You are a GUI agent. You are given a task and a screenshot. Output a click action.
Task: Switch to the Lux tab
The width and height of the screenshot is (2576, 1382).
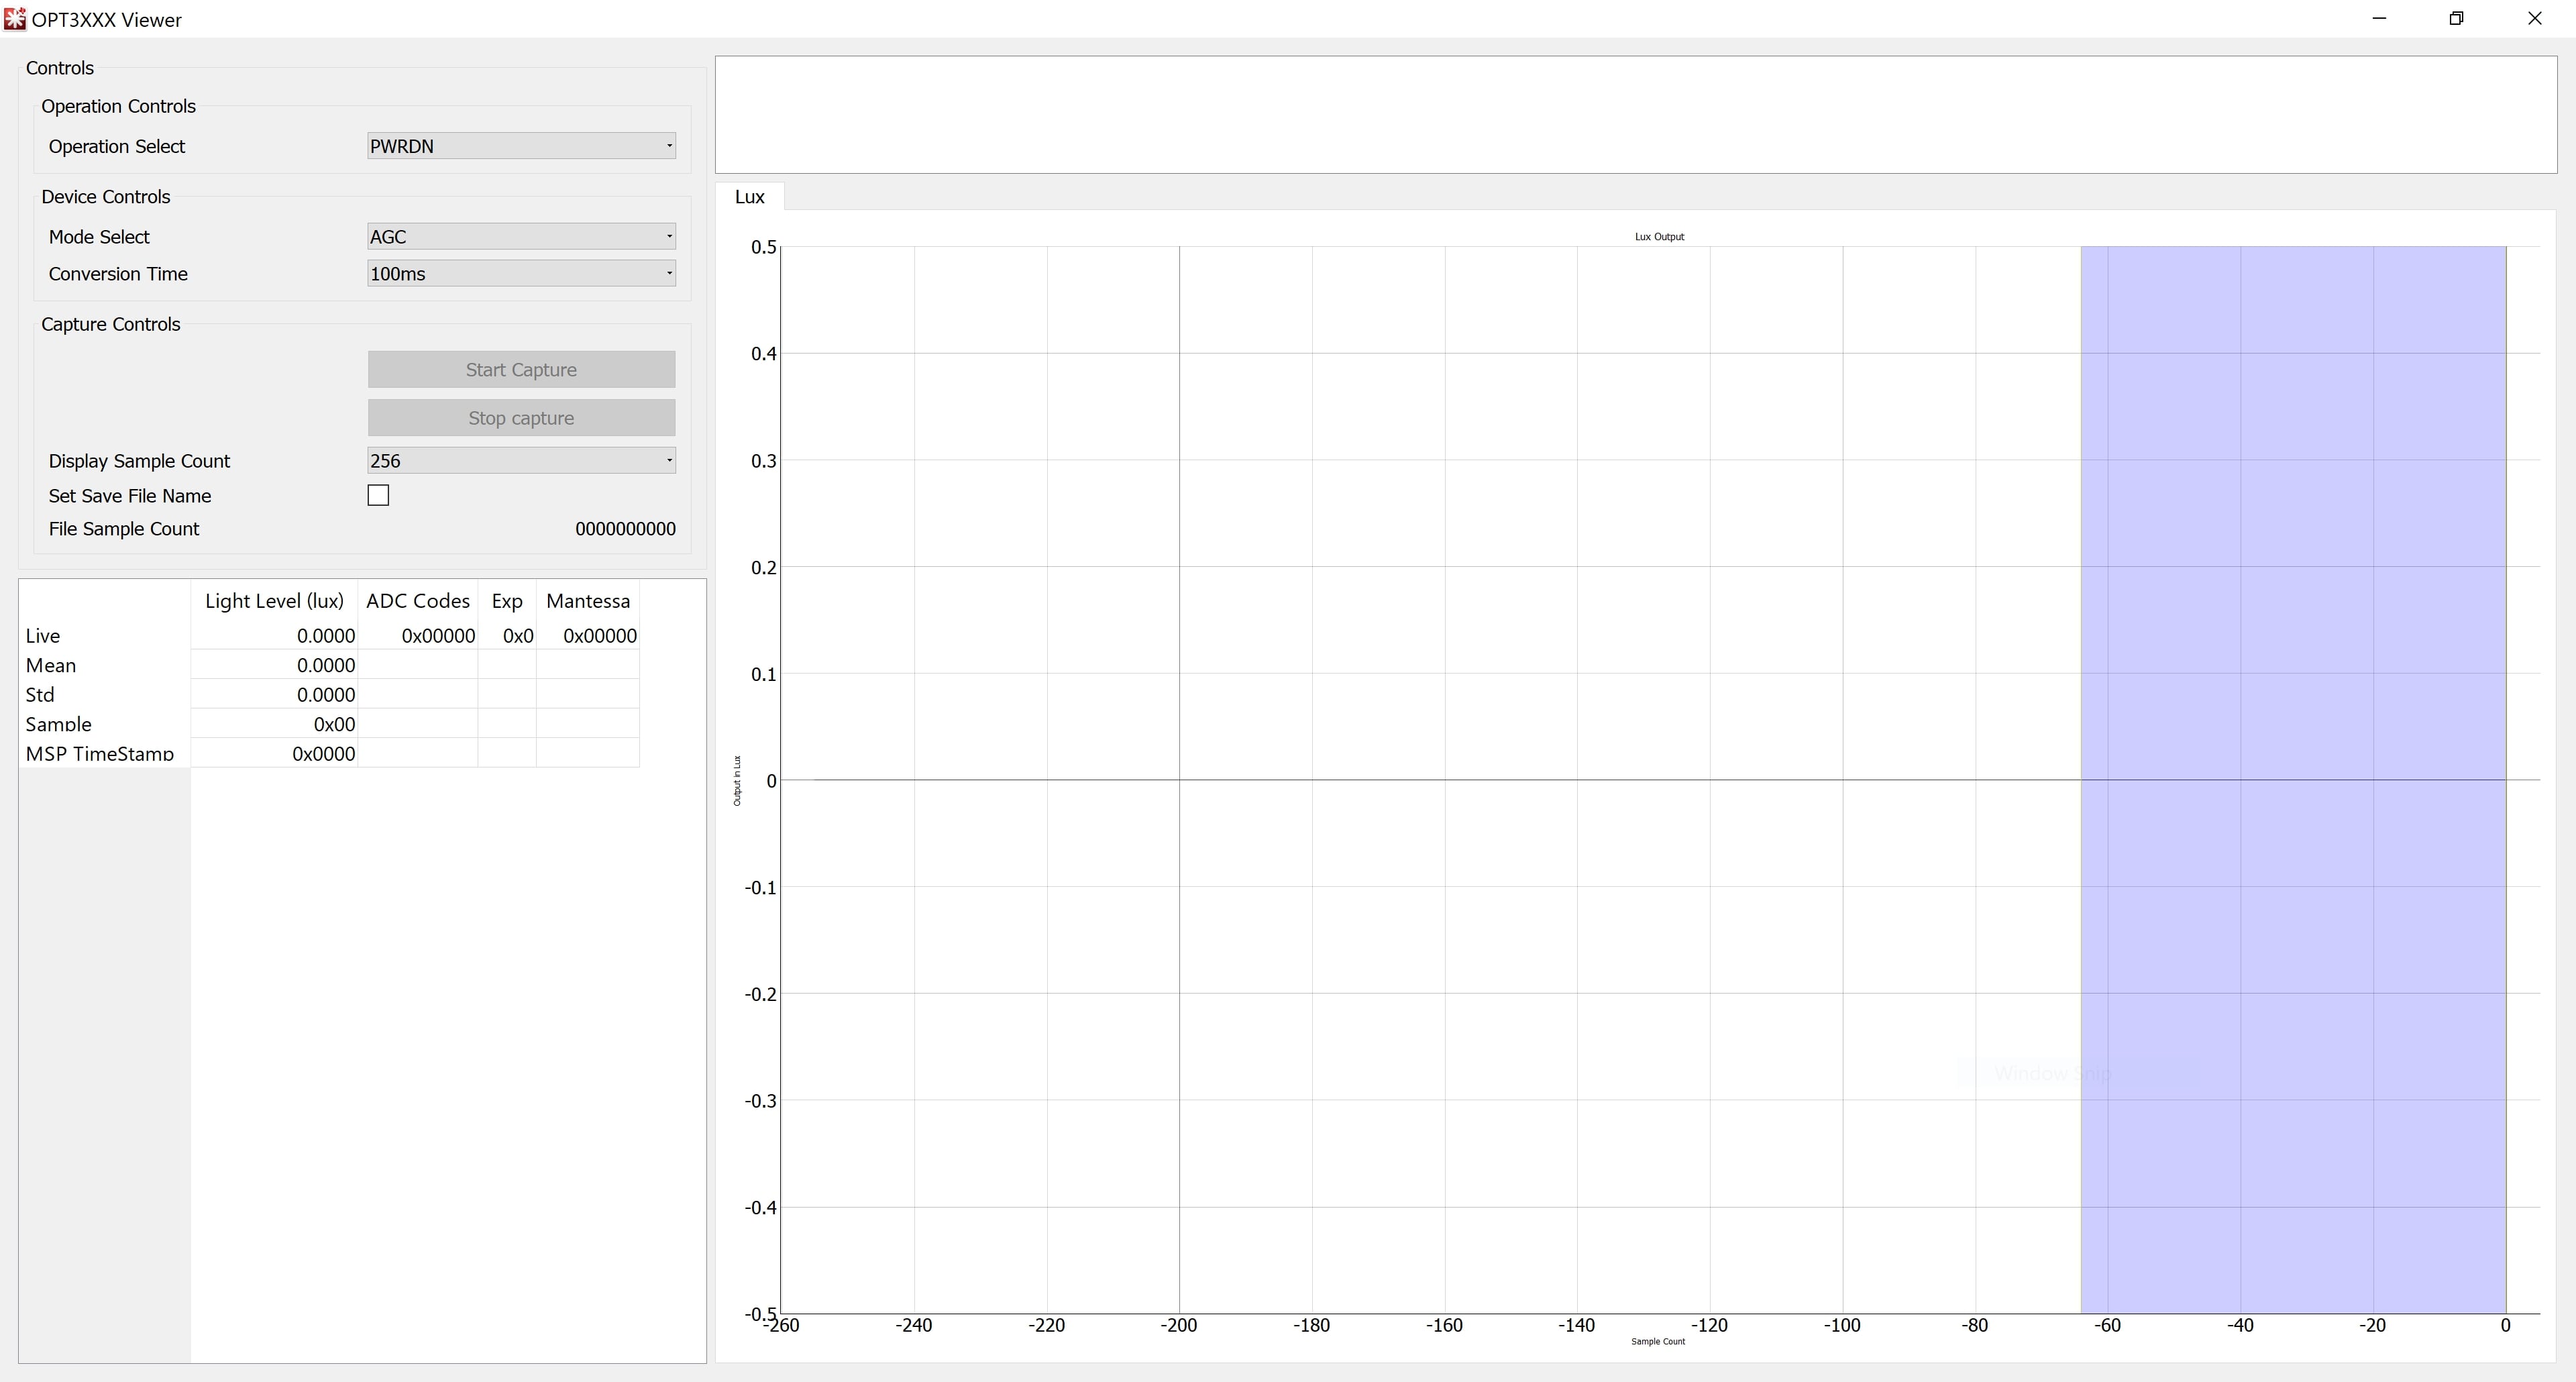pyautogui.click(x=749, y=197)
